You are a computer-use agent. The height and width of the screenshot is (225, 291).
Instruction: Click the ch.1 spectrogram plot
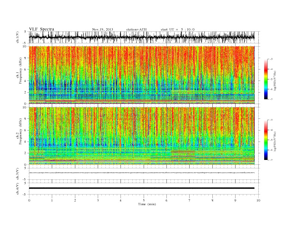point(141,75)
